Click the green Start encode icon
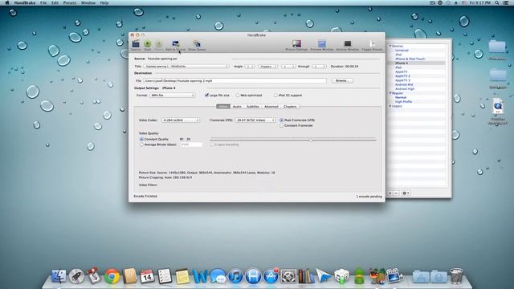The width and height of the screenshot is (514, 289). pyautogui.click(x=148, y=43)
